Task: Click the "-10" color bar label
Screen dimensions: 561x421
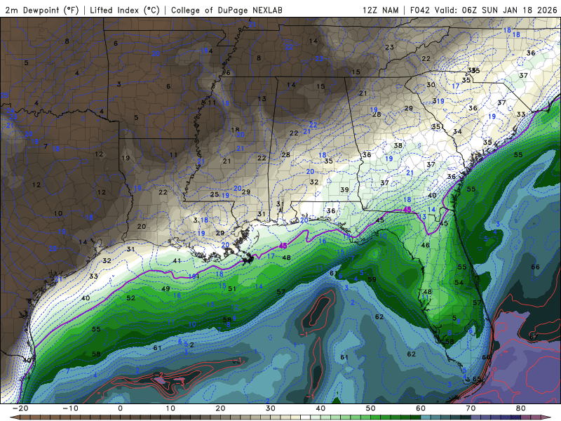Action: pos(70,408)
